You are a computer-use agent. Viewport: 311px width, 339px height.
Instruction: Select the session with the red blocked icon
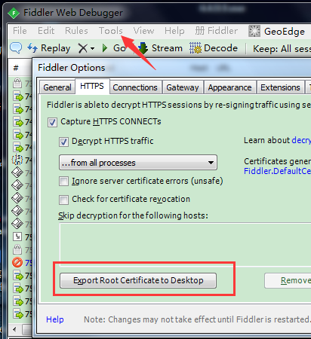tap(22, 263)
